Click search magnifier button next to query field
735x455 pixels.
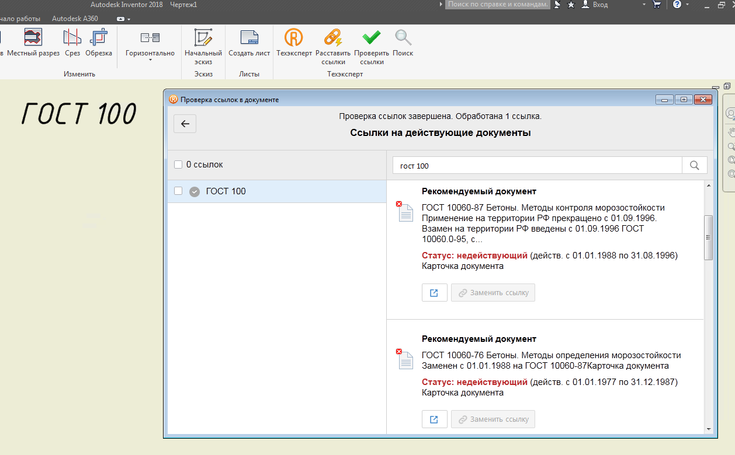tap(694, 166)
